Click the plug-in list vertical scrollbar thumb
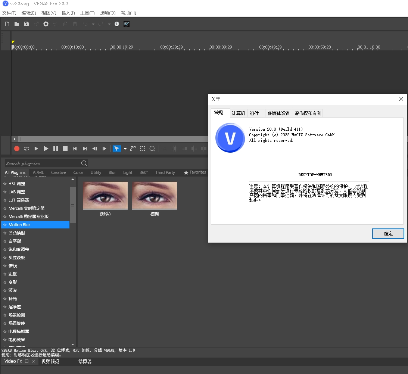This screenshot has width=408, height=374. (73, 205)
